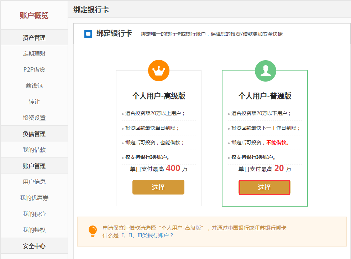Open 用户信息 under 账户管理
The width and height of the screenshot is (351, 259).
tap(34, 182)
